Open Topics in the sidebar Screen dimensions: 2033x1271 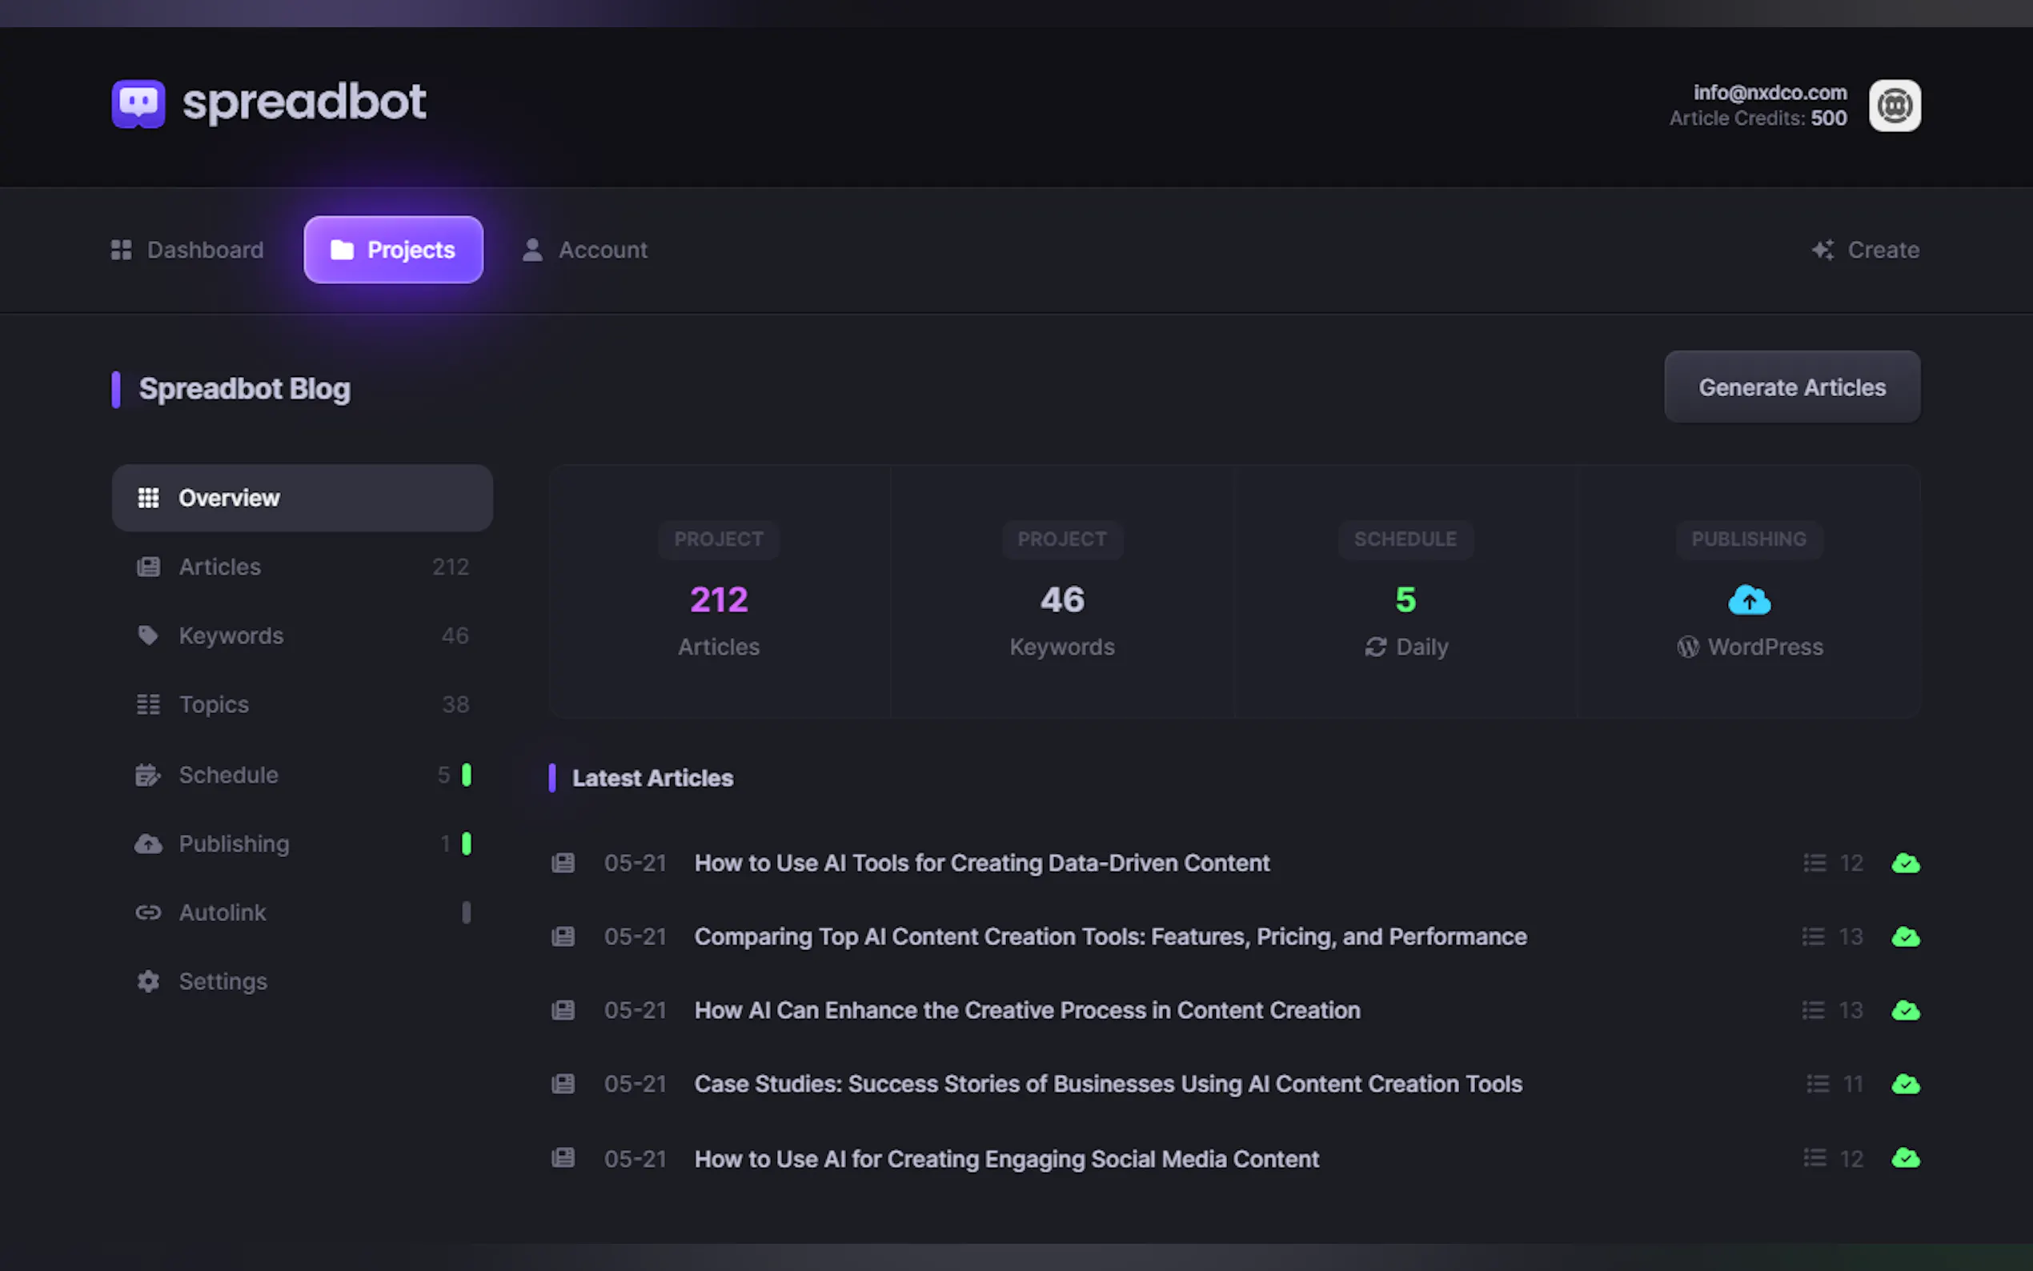214,704
